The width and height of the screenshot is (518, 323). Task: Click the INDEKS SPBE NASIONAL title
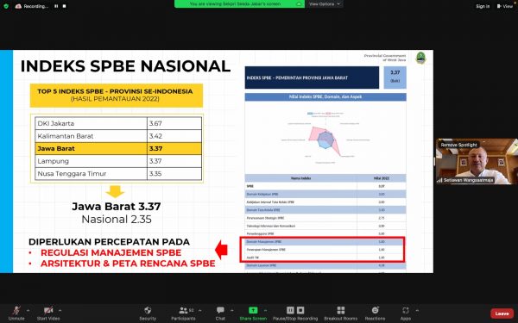click(x=125, y=66)
